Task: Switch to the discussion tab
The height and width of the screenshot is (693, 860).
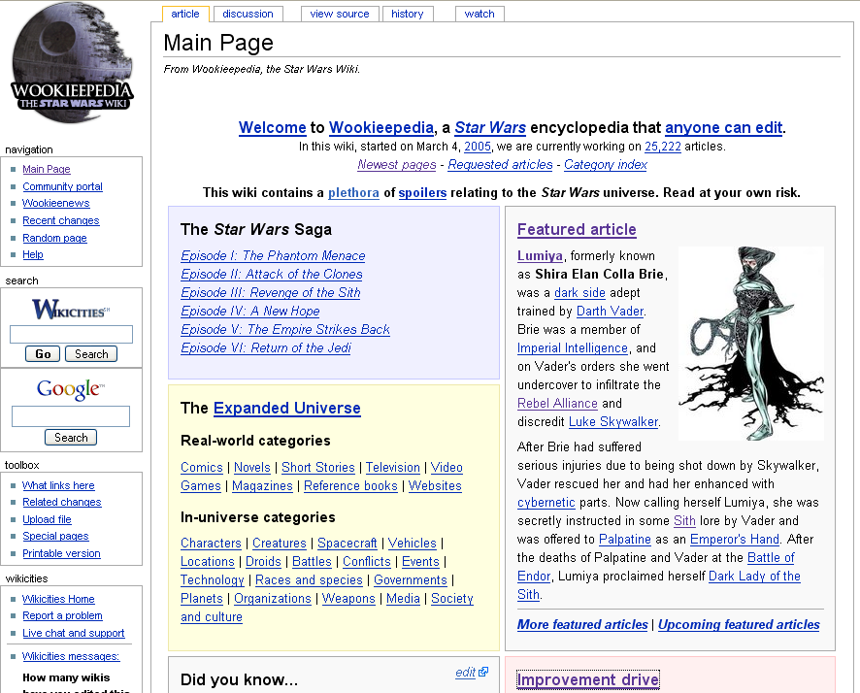Action: [x=248, y=14]
